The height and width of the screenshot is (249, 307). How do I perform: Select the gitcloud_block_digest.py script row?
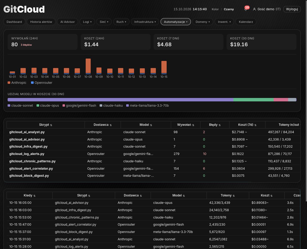pos(153,176)
